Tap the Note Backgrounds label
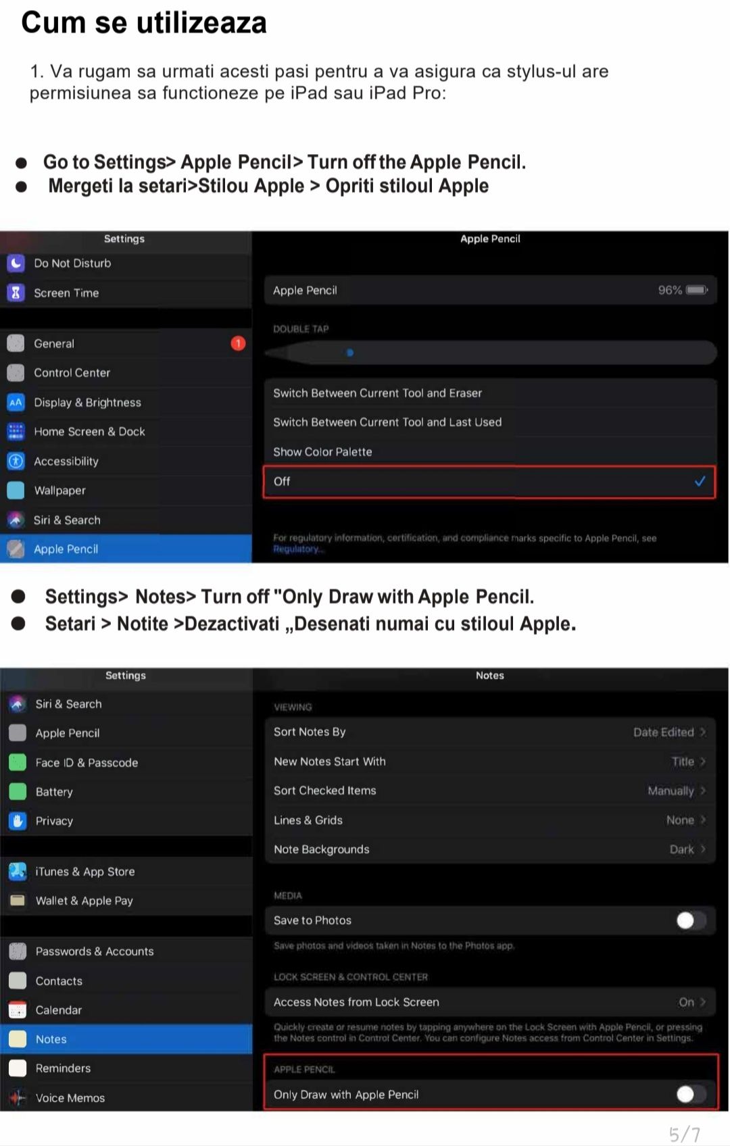 click(322, 849)
